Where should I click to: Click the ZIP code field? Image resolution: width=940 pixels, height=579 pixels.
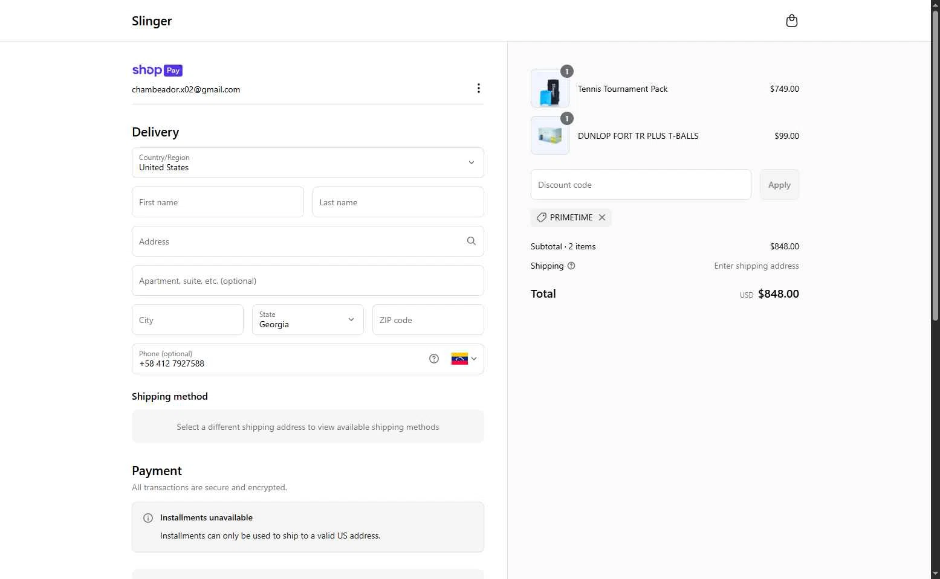tap(428, 319)
